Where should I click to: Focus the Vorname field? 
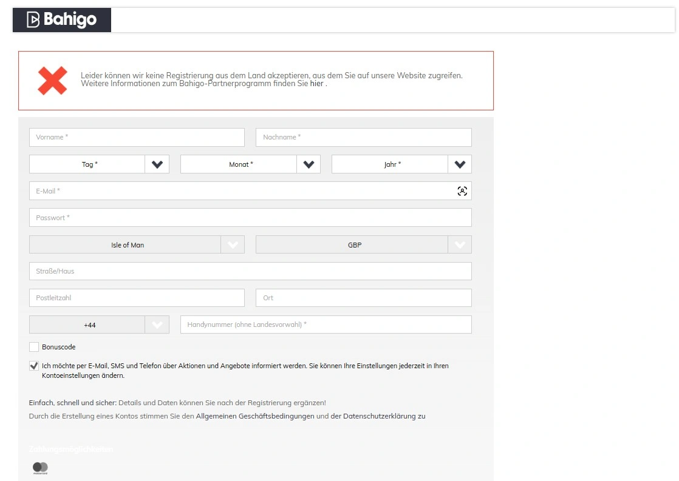tap(137, 137)
